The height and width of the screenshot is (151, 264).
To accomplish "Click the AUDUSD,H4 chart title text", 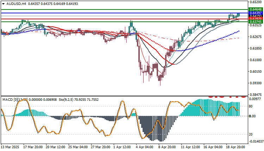I will [16, 4].
